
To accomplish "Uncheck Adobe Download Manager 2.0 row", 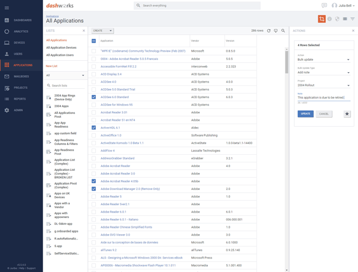I will pyautogui.click(x=94, y=189).
